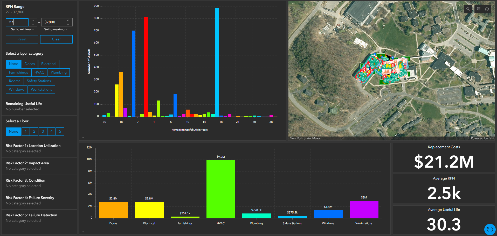
Task: Click the refresh icon near Average Useful Life
Action: coord(490,229)
